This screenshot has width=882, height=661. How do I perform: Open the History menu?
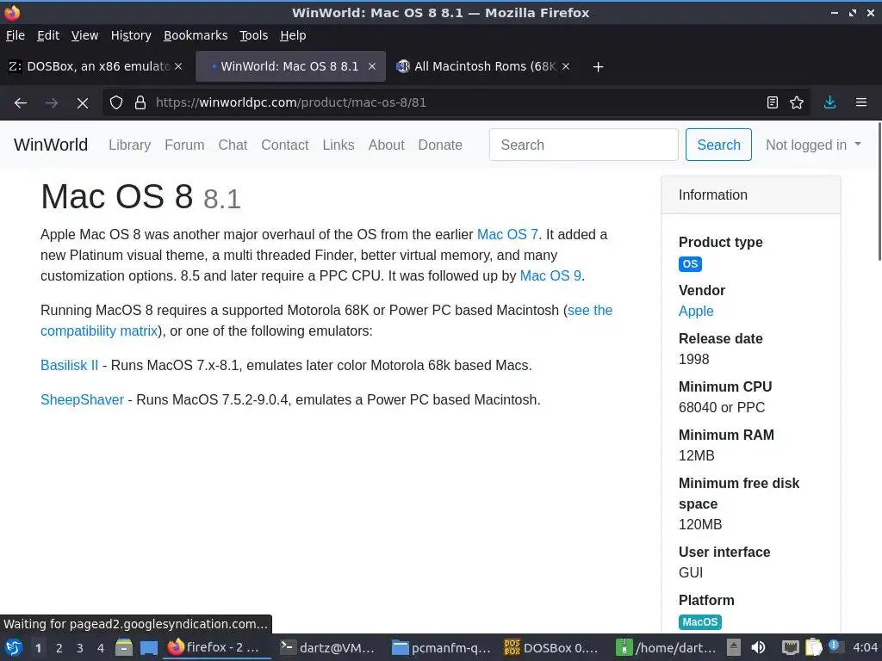[x=131, y=35]
